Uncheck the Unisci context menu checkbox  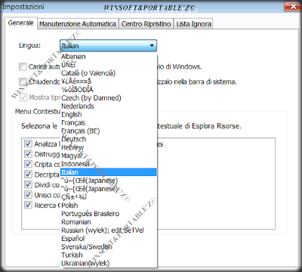(28, 195)
